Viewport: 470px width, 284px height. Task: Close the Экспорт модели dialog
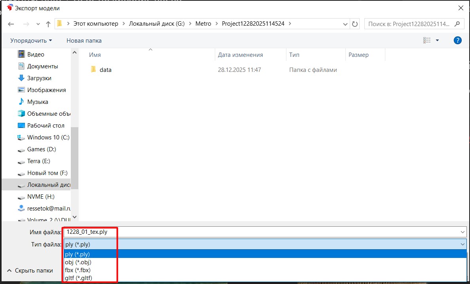[x=461, y=8]
